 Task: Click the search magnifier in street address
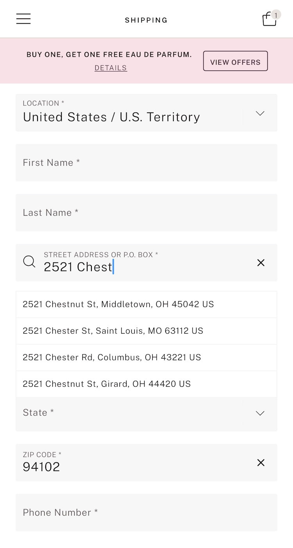click(x=29, y=262)
